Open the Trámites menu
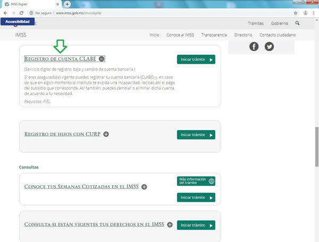The width and height of the screenshot is (319, 242). 256,23
